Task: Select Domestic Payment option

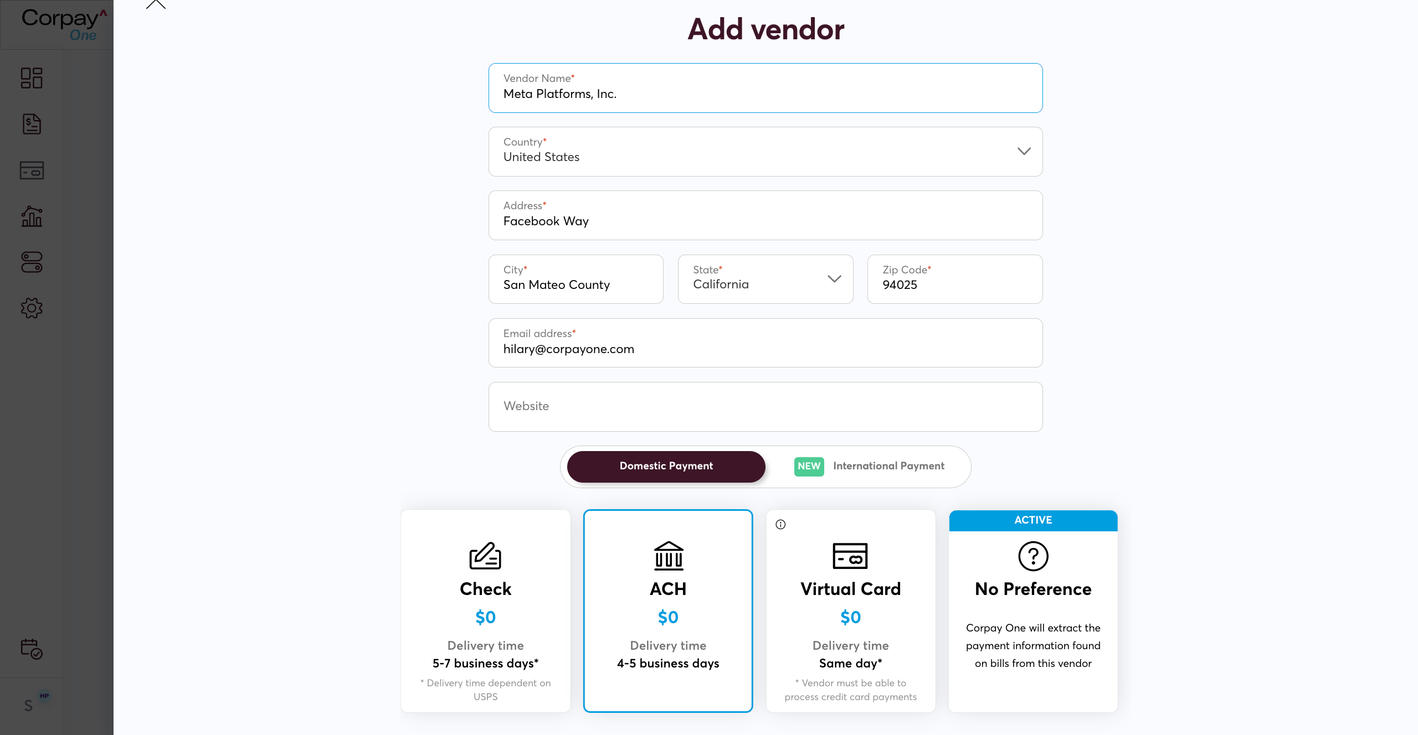Action: pyautogui.click(x=666, y=467)
